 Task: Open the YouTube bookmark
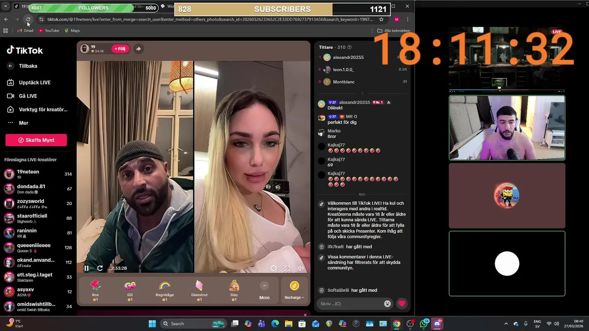point(49,31)
